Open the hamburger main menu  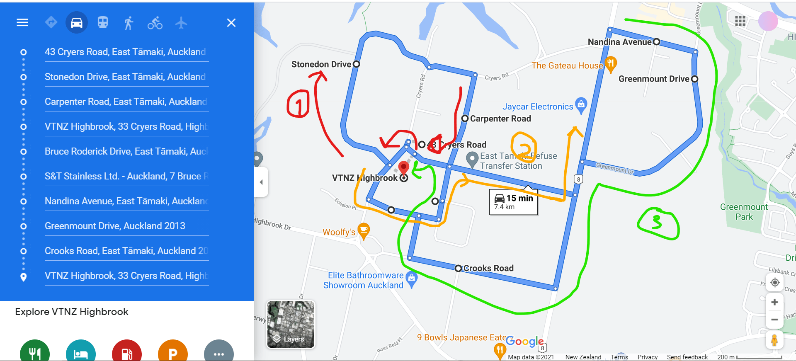22,22
